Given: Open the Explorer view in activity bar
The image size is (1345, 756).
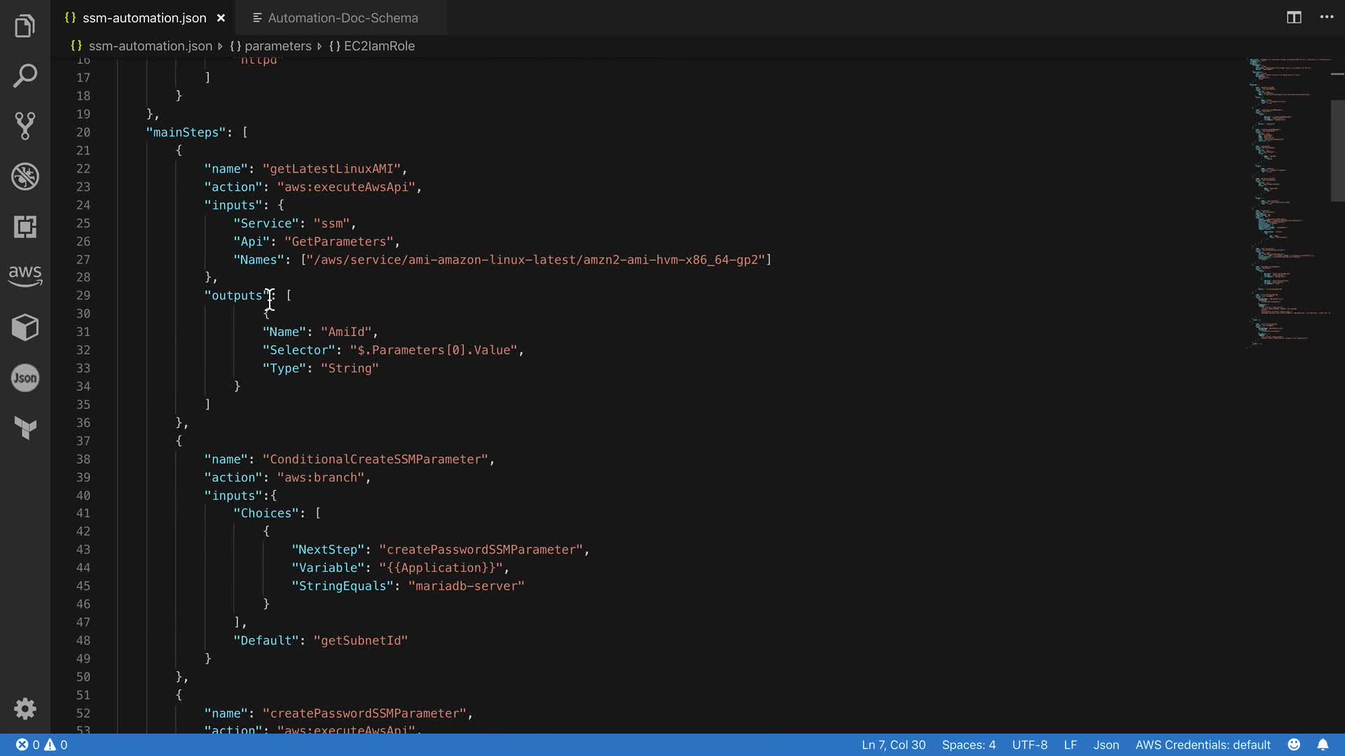Looking at the screenshot, I should click(x=25, y=26).
